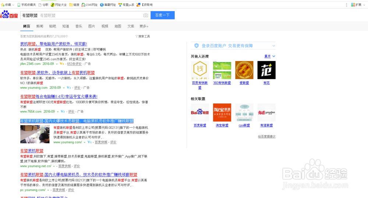This screenshot has height=198, width=368.
Task: Click the 搜索工具 filter icon
Action: click(137, 36)
